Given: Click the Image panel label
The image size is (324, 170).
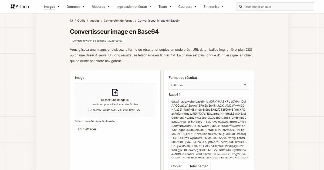Looking at the screenshot, I should [x=80, y=78].
